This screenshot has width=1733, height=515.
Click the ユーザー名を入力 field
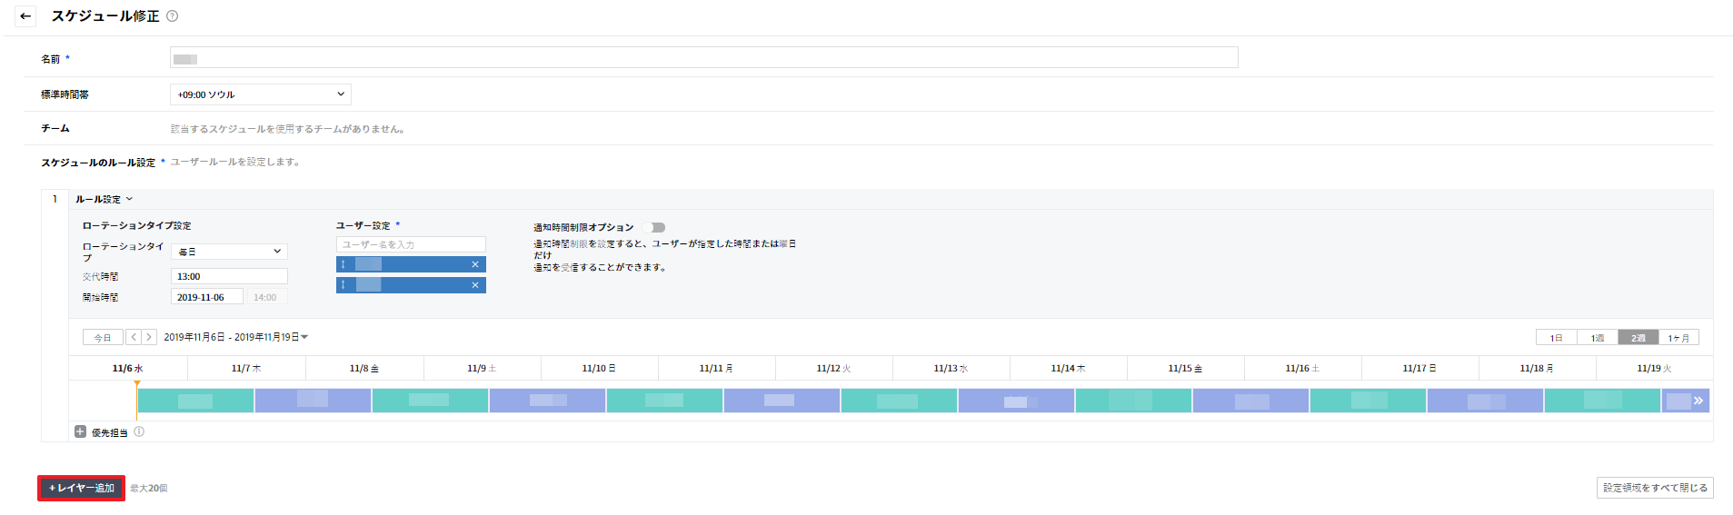(411, 244)
